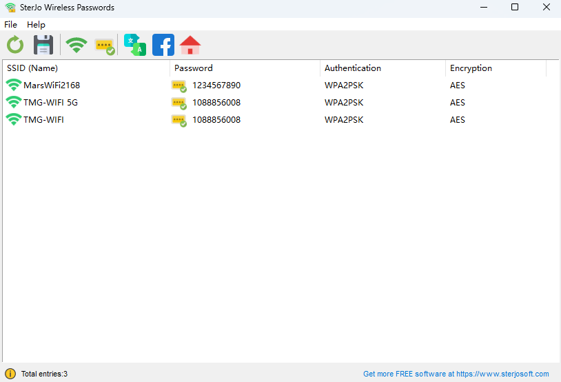The image size is (561, 382).
Task: Click WPA2PSK in MarsWiFi2168 row
Action: [344, 86]
